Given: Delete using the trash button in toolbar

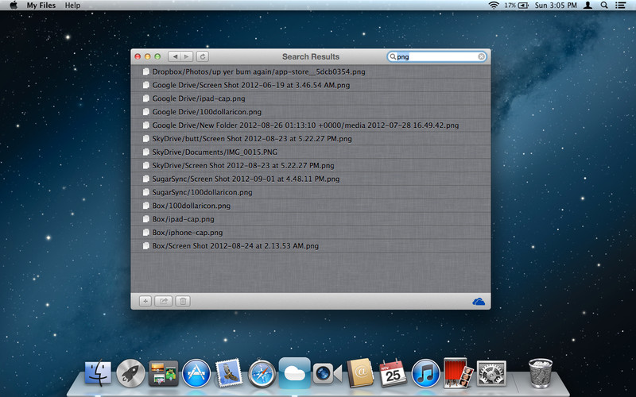Looking at the screenshot, I should (x=183, y=301).
